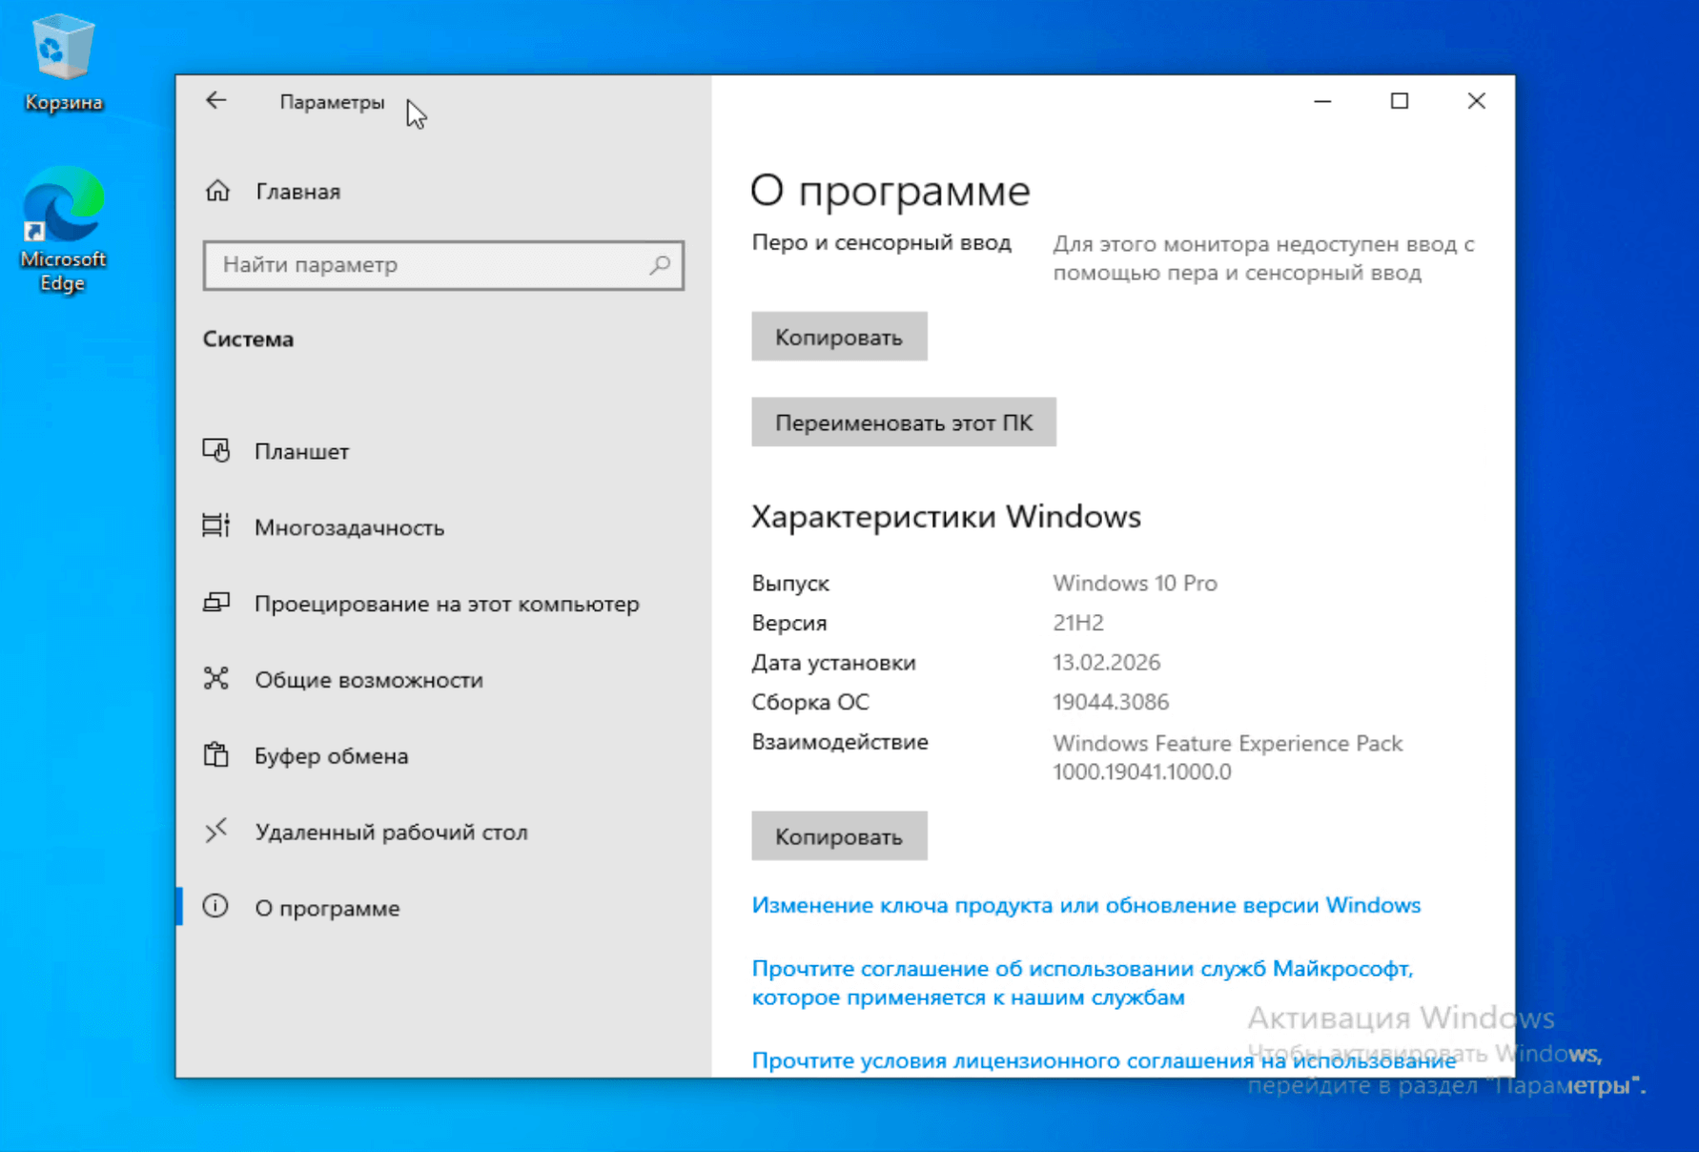1699x1152 pixels.
Task: Click the back arrow in Settings
Action: [216, 101]
